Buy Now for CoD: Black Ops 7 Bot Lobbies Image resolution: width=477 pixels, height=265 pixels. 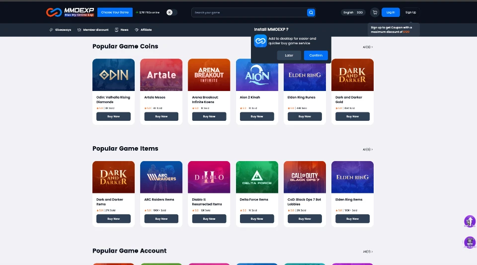305,219
